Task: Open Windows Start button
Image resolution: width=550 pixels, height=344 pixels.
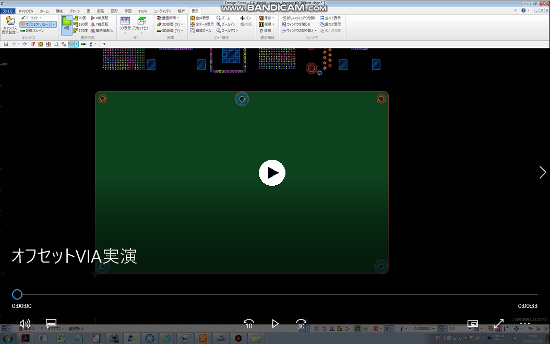Action: coord(7,338)
